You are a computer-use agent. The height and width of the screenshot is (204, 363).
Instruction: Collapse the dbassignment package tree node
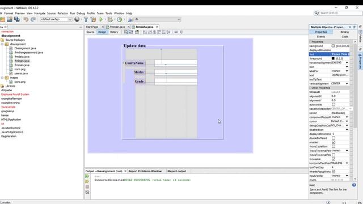pyautogui.click(x=2, y=44)
